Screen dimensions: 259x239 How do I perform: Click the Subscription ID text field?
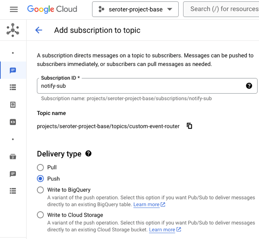coord(141,86)
